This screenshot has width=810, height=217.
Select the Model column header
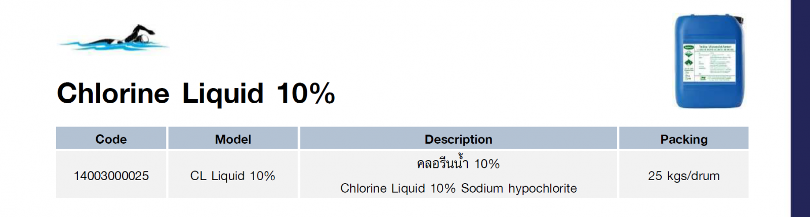tap(233, 139)
